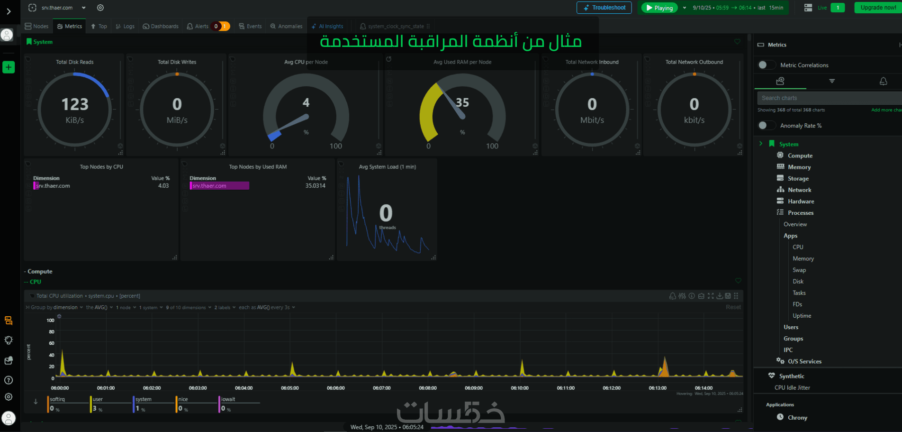The height and width of the screenshot is (432, 902).
Task: Select Network in the Metrics tree
Action: [x=800, y=190]
